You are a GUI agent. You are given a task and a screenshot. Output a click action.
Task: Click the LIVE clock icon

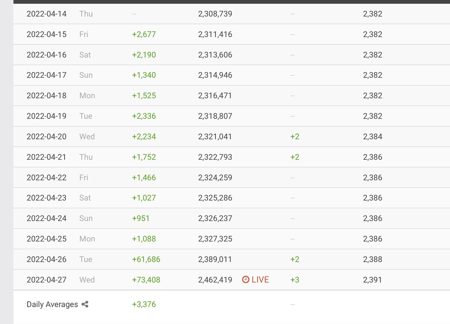coord(246,280)
